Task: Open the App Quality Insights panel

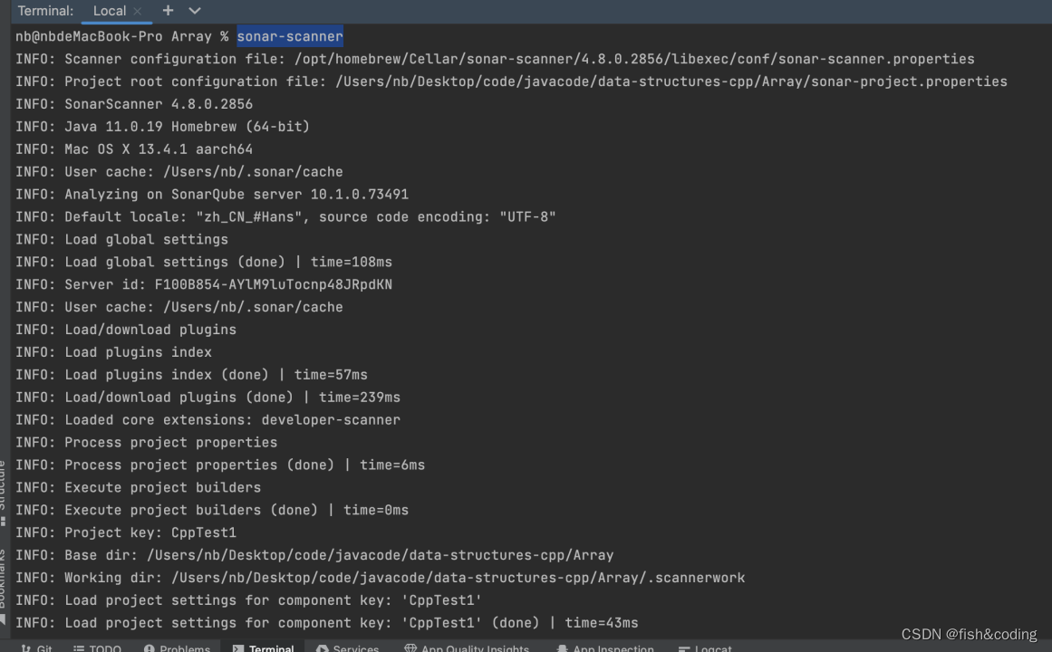Action: pos(468,648)
